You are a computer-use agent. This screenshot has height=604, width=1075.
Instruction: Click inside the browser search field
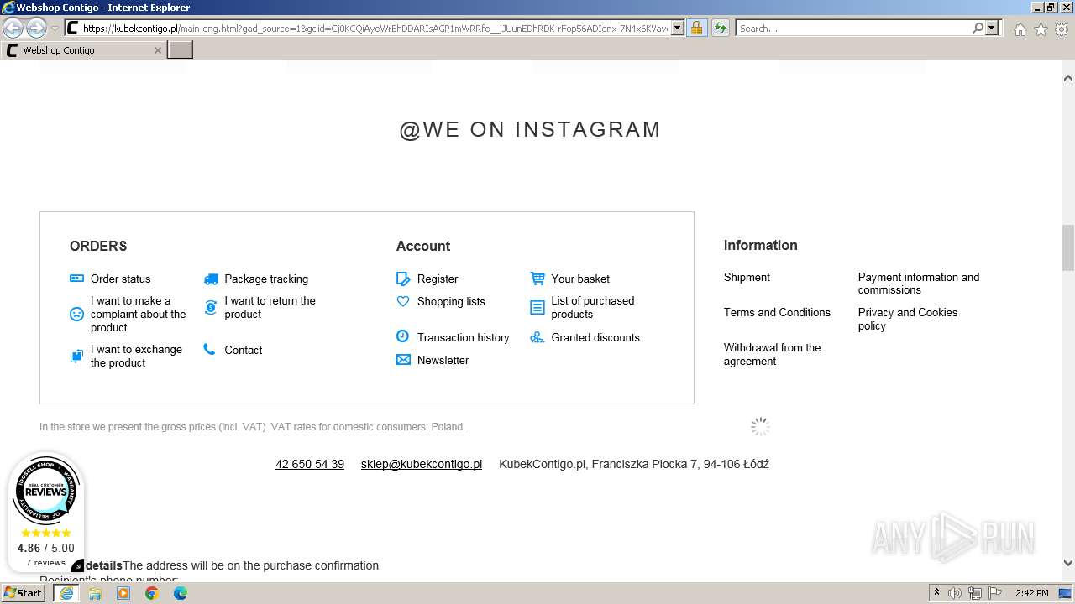click(x=853, y=28)
